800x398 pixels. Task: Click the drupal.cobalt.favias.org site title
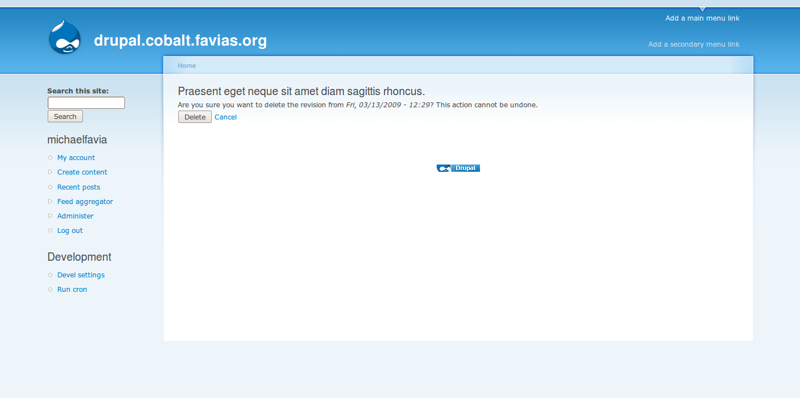point(180,40)
